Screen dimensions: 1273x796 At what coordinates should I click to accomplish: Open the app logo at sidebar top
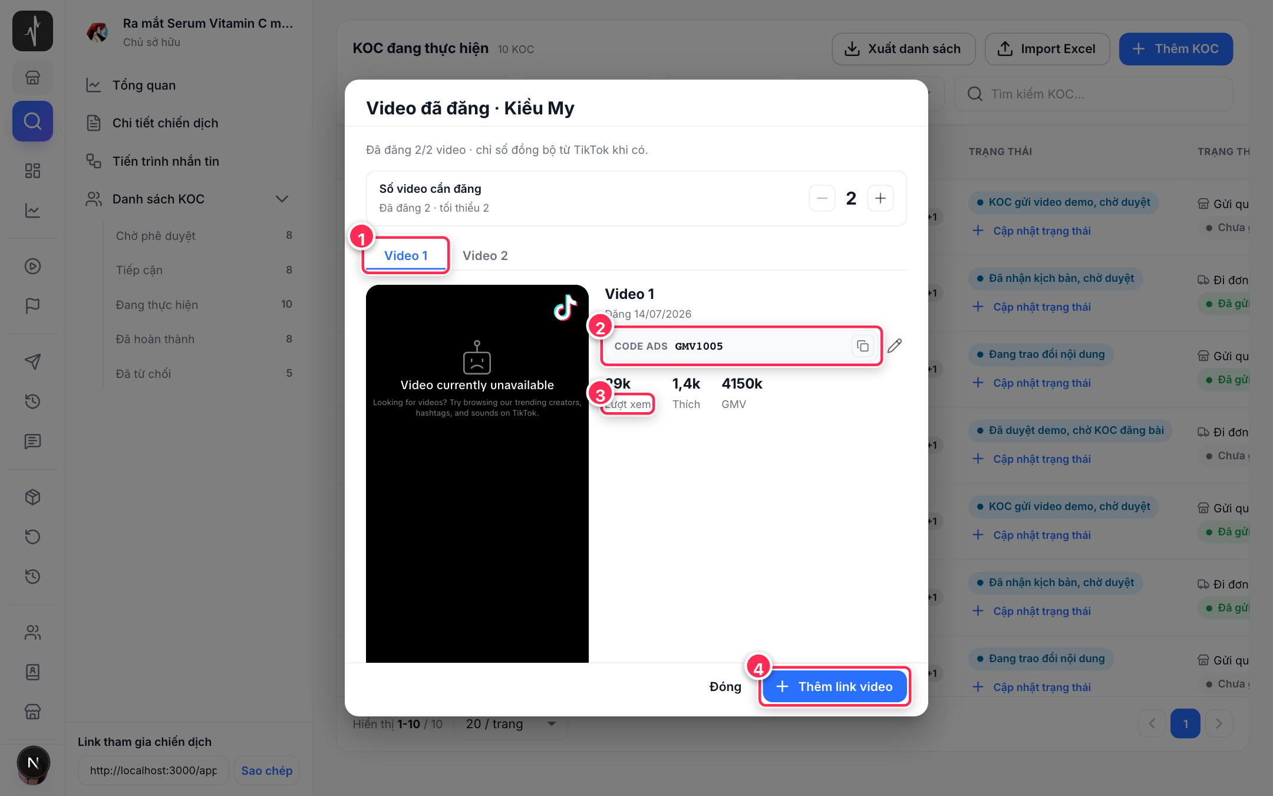pyautogui.click(x=33, y=31)
